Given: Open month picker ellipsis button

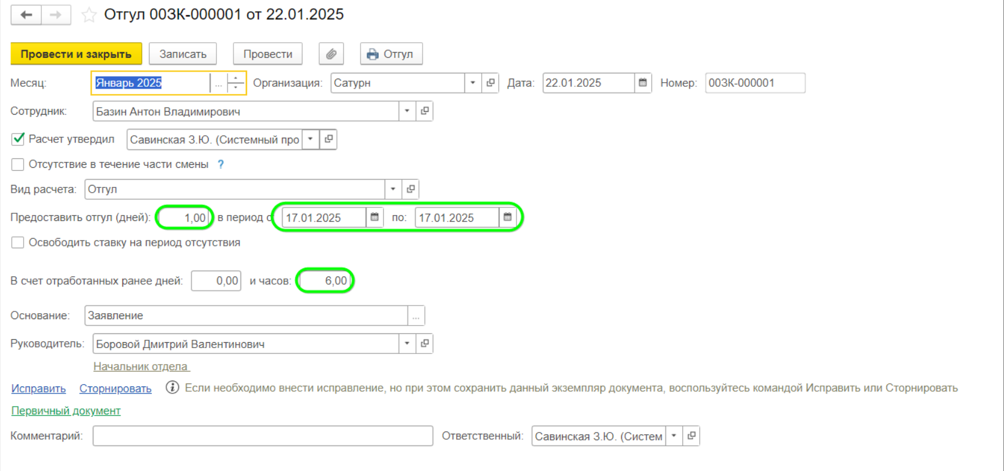Looking at the screenshot, I should click(218, 83).
